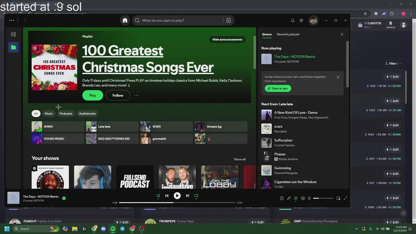Dismiss the Jam invitation card
Viewport: 416px width, 234px height.
(x=338, y=77)
